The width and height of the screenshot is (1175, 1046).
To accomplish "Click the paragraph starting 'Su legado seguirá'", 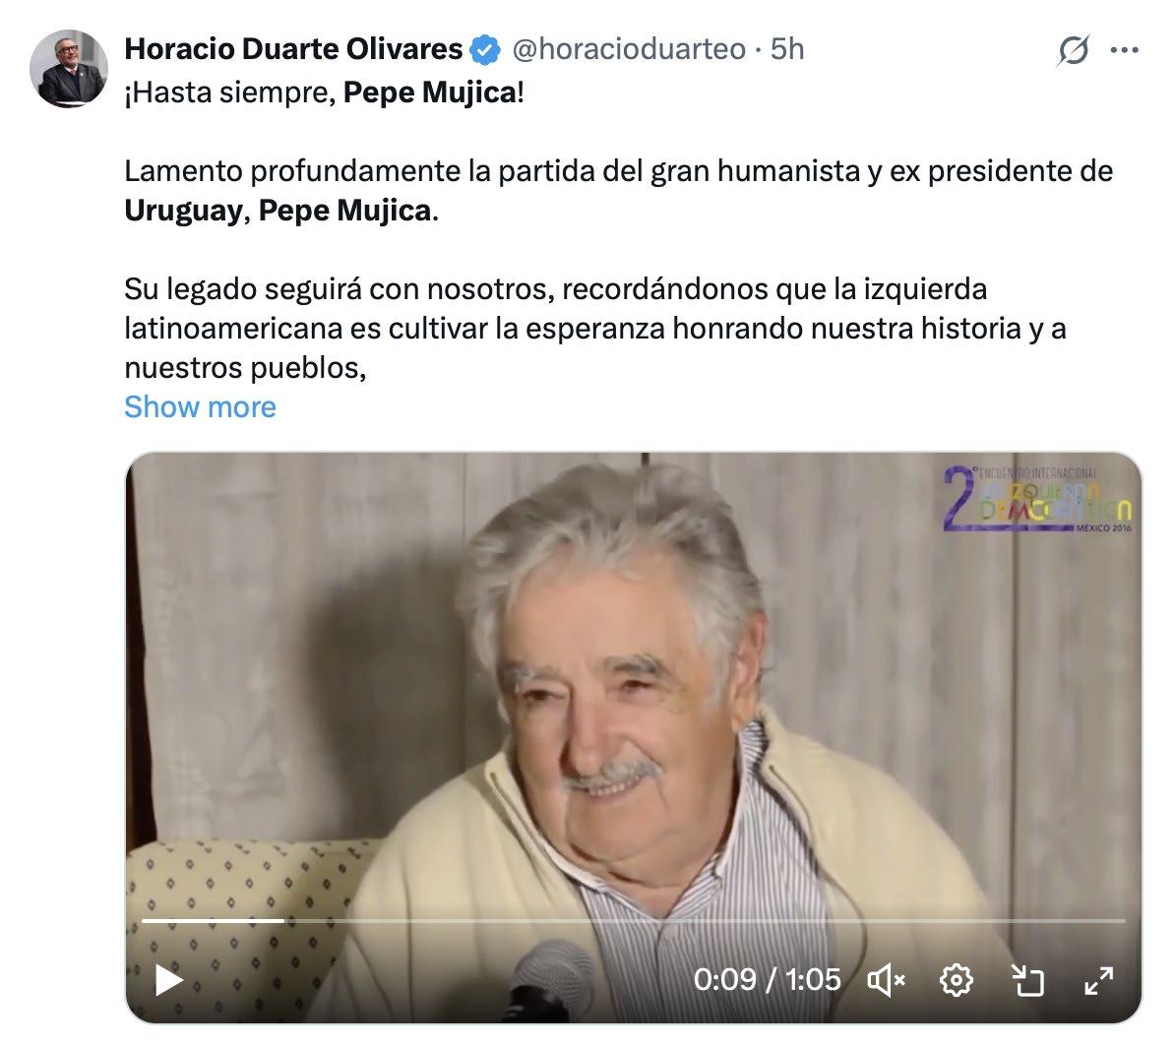I will (595, 329).
